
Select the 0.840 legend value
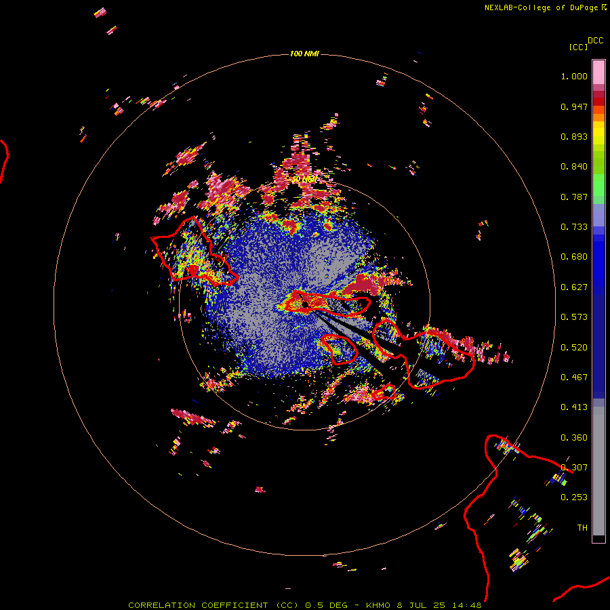(x=574, y=167)
